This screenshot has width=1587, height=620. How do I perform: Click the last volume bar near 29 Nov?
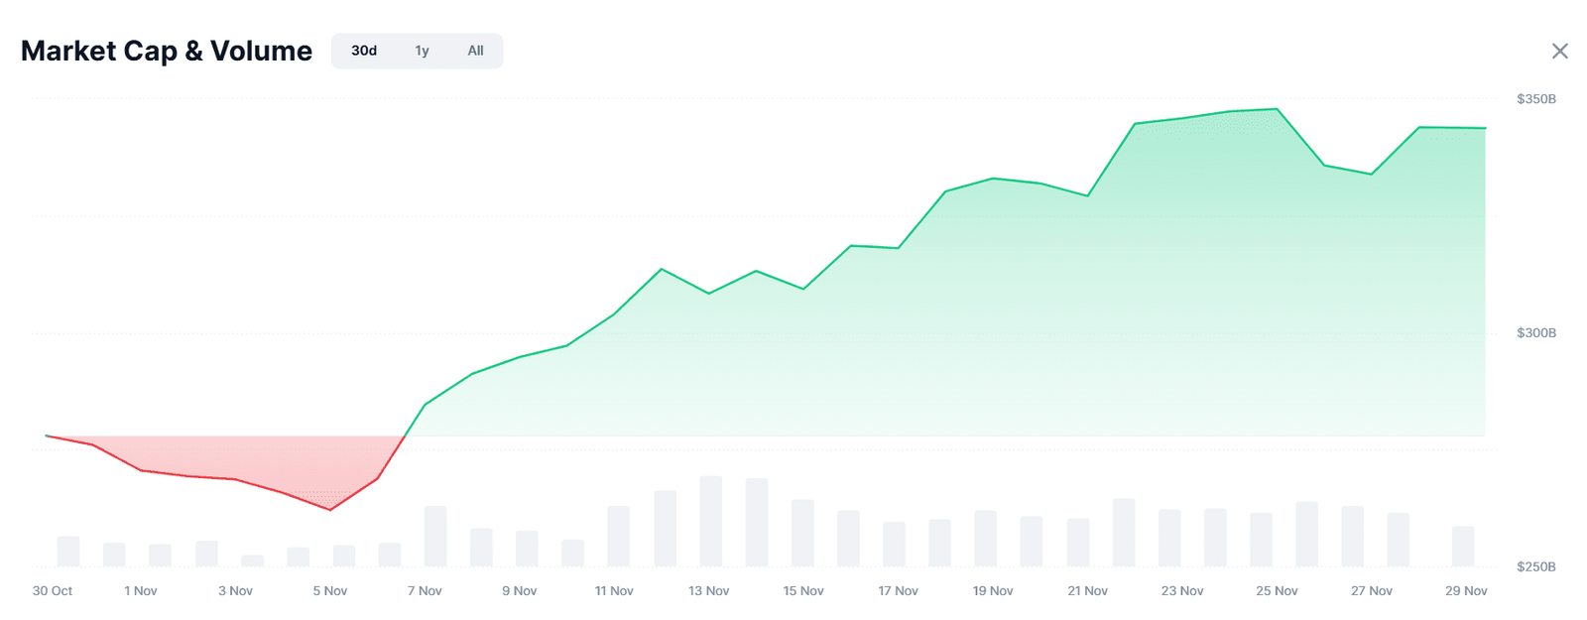point(1463,547)
